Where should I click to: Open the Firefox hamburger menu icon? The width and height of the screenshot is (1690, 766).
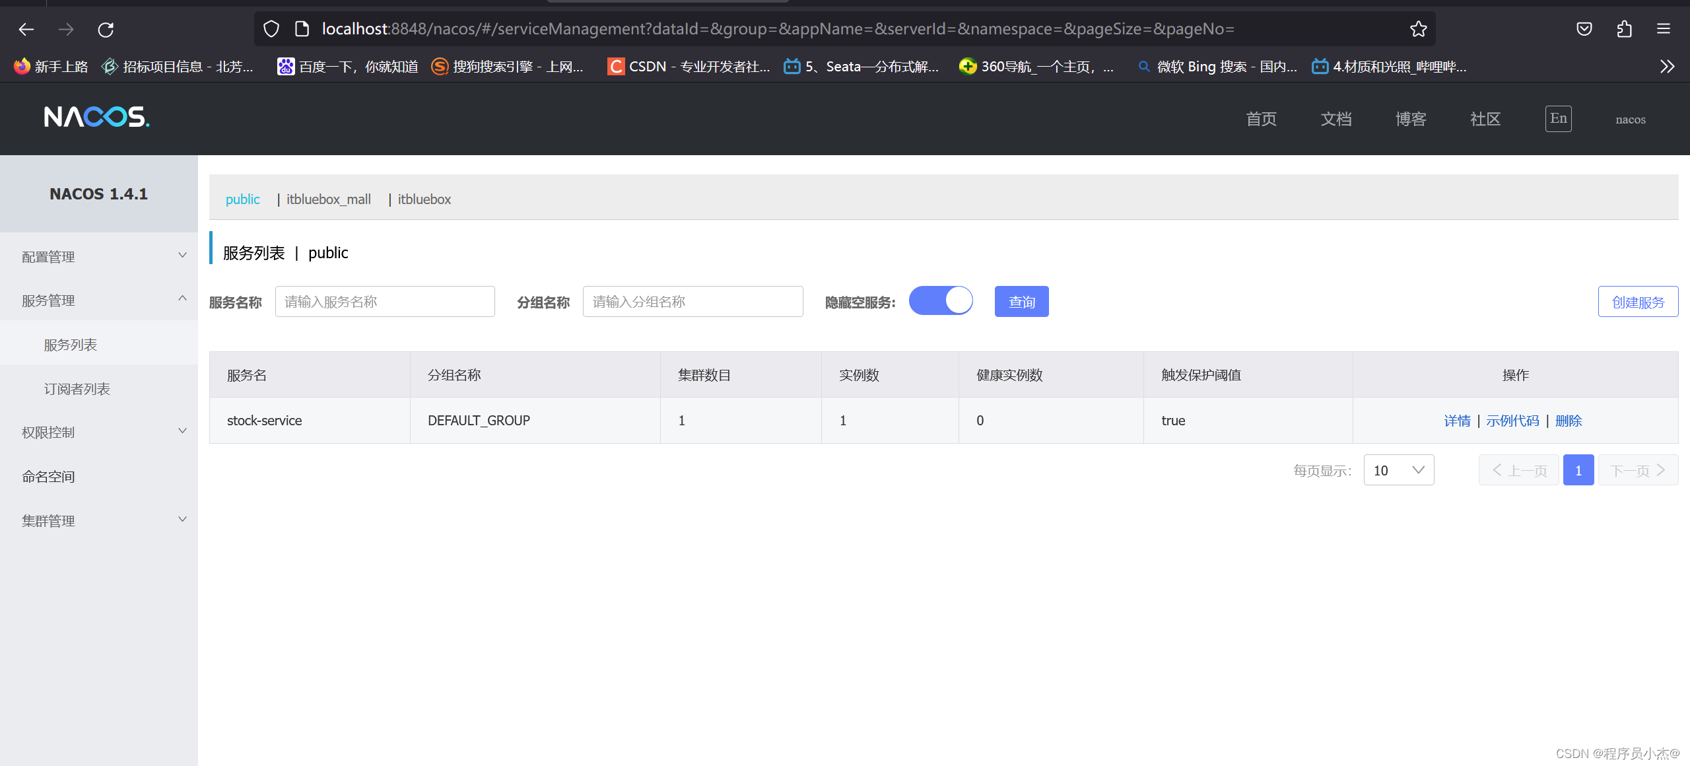[1664, 29]
